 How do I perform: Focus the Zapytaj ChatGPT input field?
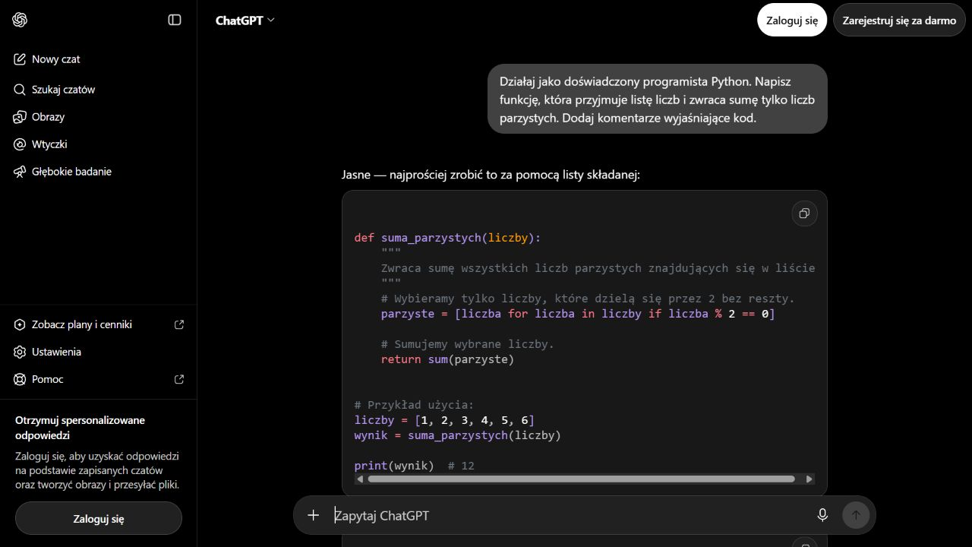coord(570,515)
